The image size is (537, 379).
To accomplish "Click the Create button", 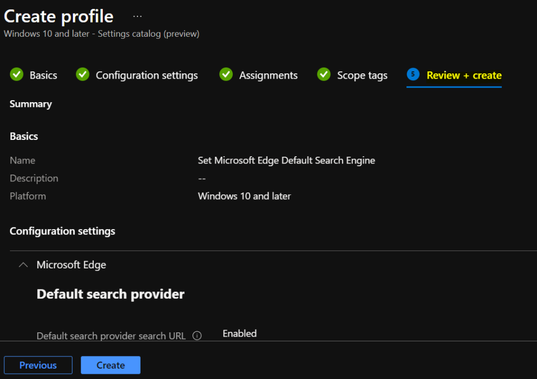I will (x=111, y=365).
